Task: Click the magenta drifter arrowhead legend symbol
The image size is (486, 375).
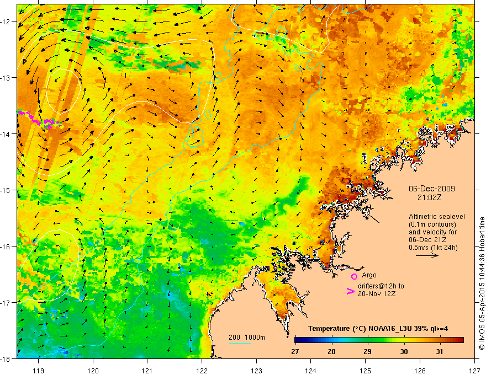Action: coord(351,291)
